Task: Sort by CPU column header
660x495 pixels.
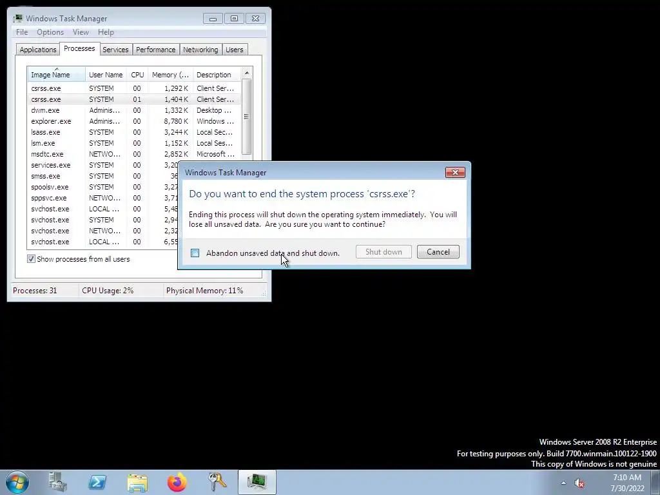Action: click(138, 75)
